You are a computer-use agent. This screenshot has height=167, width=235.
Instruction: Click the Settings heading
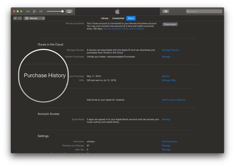tap(43, 136)
